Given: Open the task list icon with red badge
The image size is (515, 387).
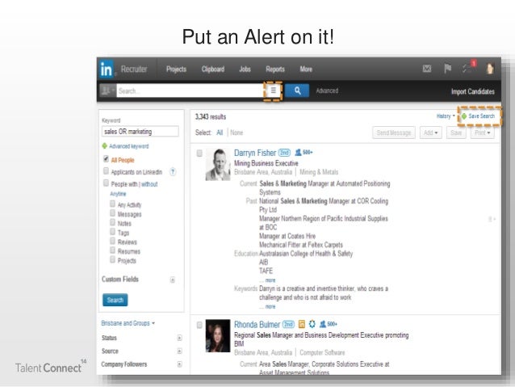Looking at the screenshot, I should pyautogui.click(x=467, y=68).
